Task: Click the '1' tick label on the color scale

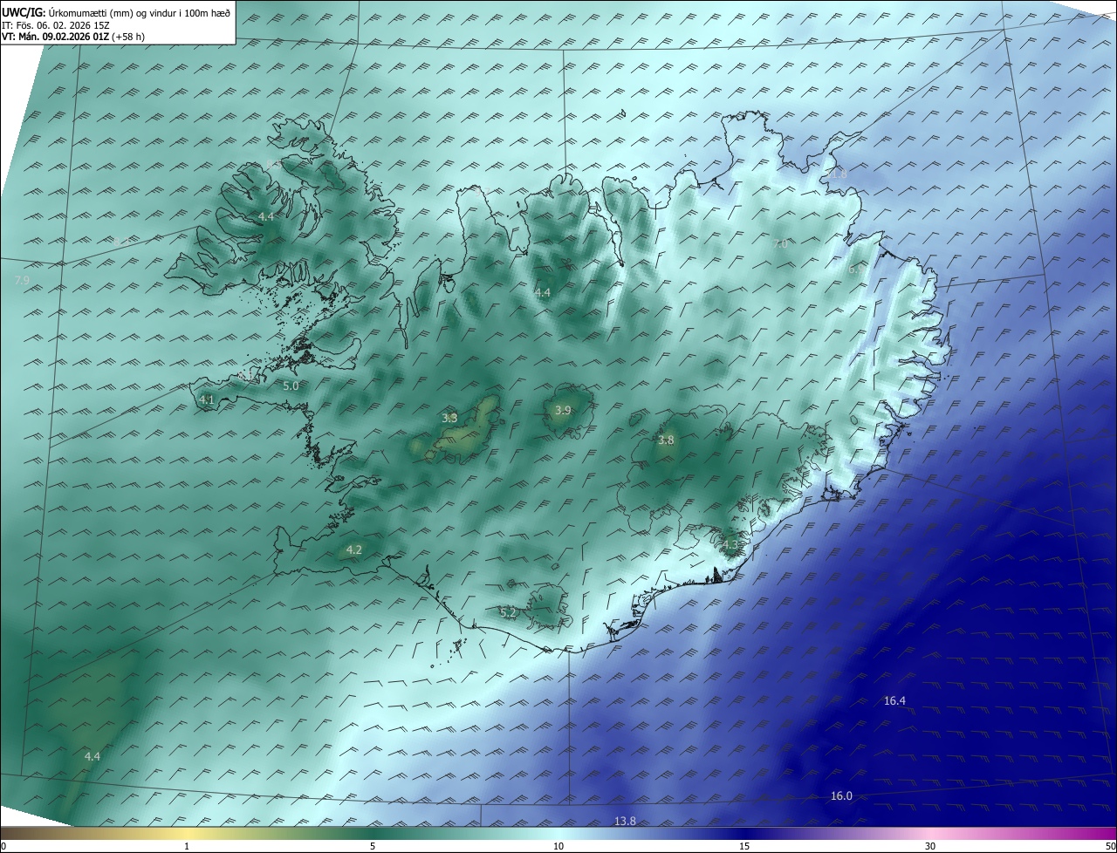Action: pos(188,846)
